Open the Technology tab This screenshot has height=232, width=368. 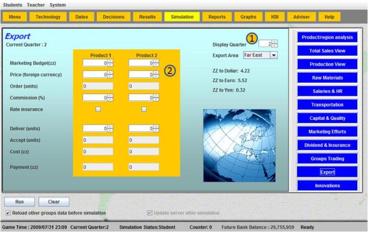[48, 17]
